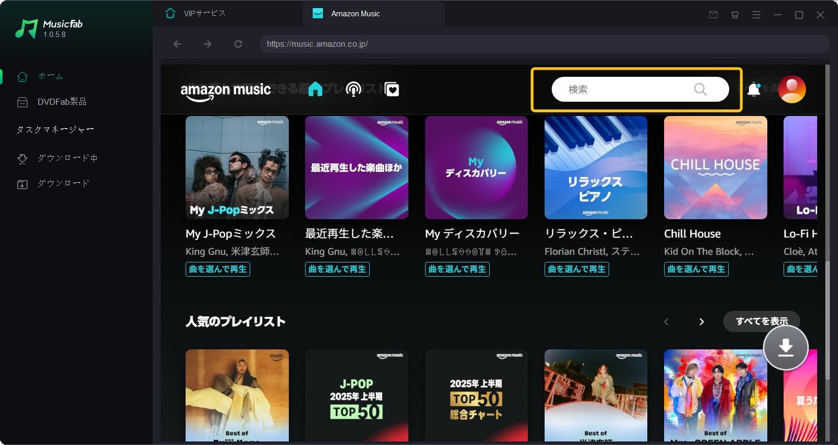
Task: Select the Amazon Music tab
Action: pyautogui.click(x=374, y=14)
